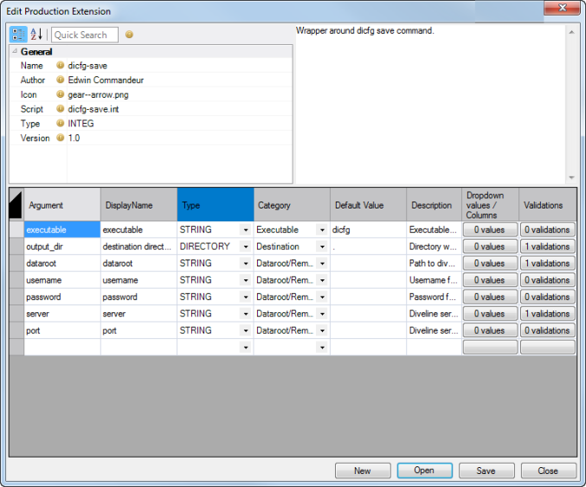
Task: Click 0 validations button for username row
Action: point(548,280)
